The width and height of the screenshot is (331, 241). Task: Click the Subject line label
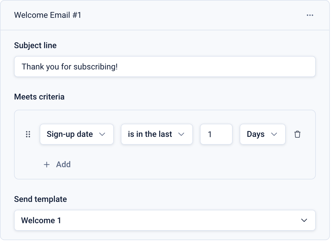coord(35,46)
